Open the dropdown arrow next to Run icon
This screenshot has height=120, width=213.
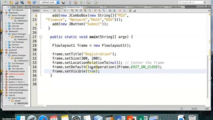click(x=84, y=2)
